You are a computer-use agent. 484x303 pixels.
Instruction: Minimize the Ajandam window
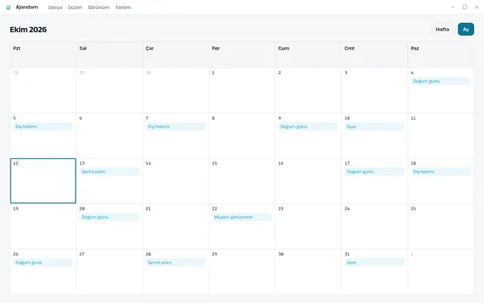[453, 7]
